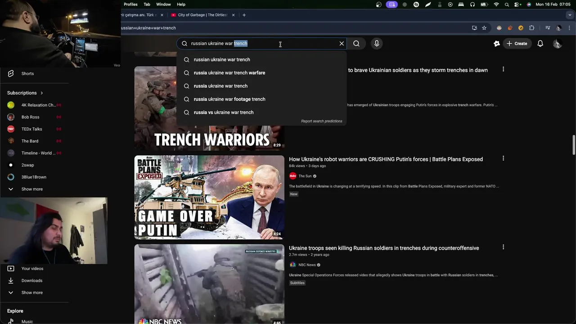Select suggestion 'russia ukraine war footage trench'
The image size is (576, 324).
tap(262, 99)
